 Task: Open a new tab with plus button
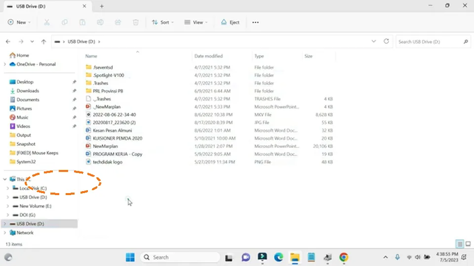click(x=102, y=6)
